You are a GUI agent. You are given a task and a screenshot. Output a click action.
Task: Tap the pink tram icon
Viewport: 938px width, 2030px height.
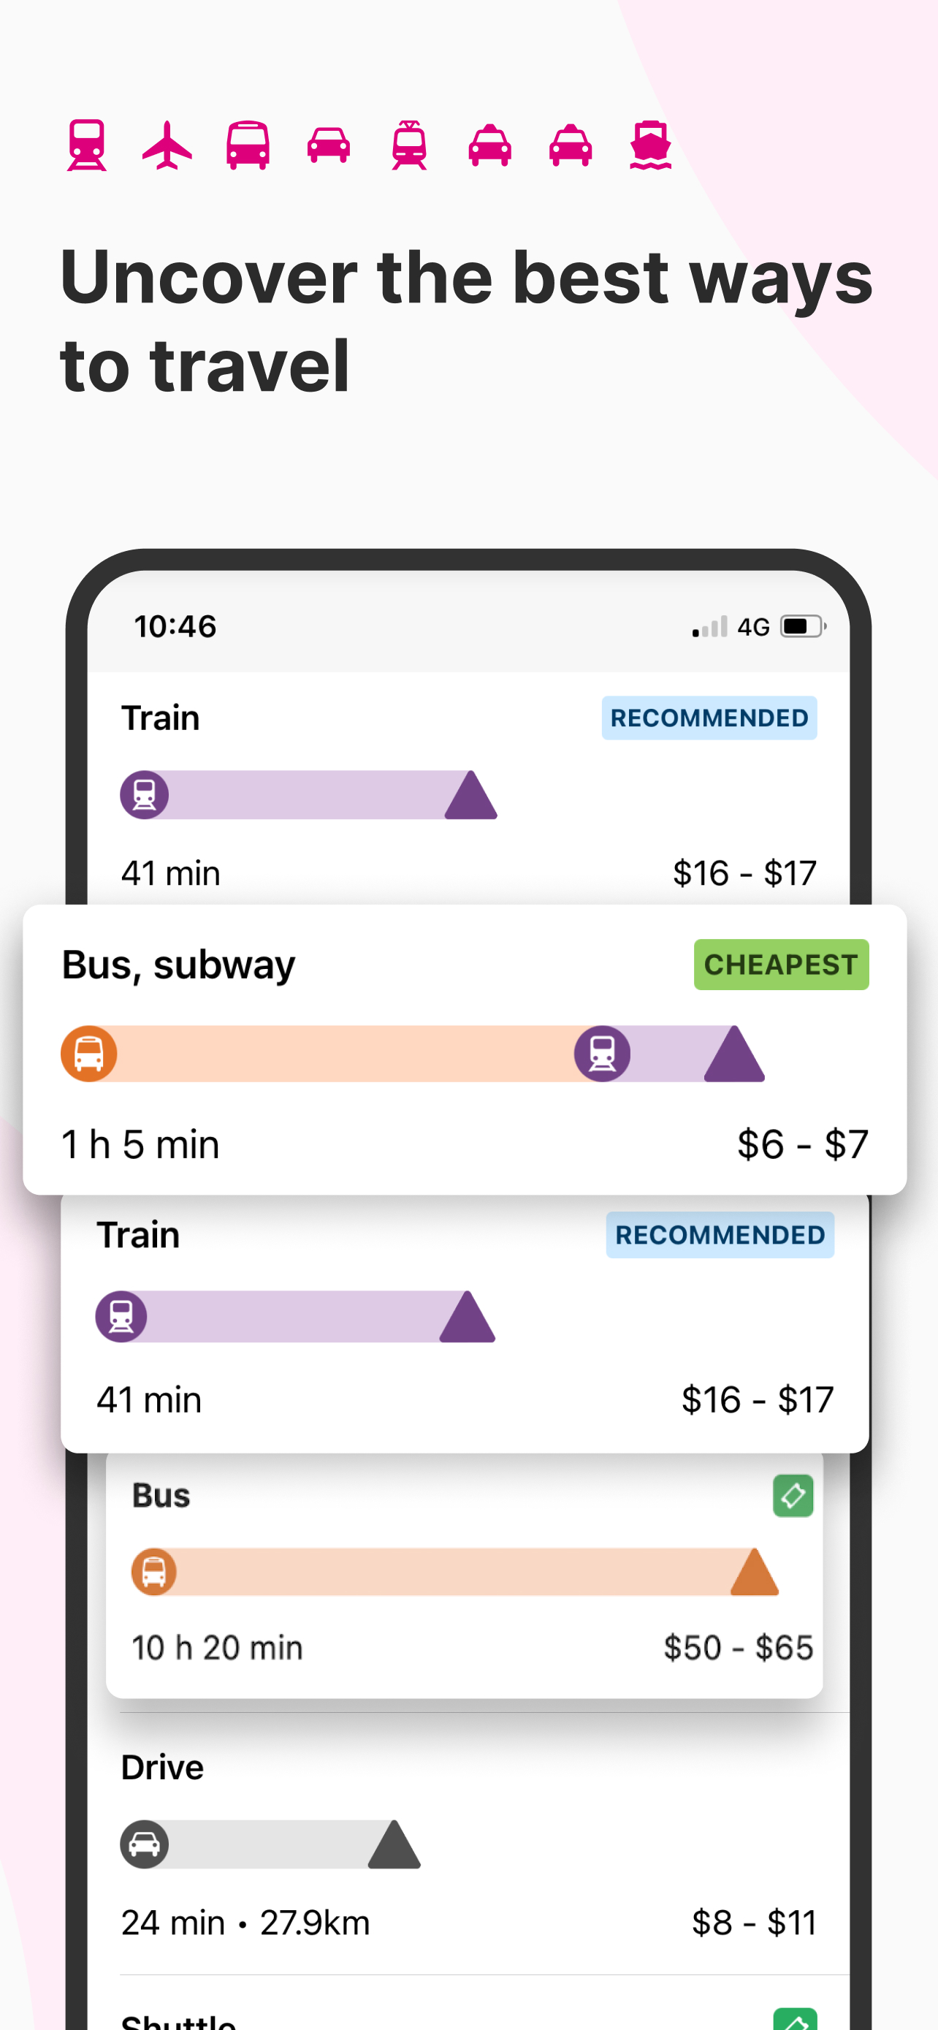pos(409,145)
